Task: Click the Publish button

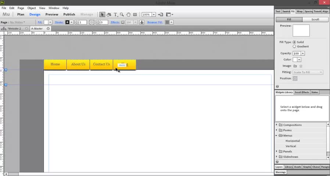Action: 69,15
